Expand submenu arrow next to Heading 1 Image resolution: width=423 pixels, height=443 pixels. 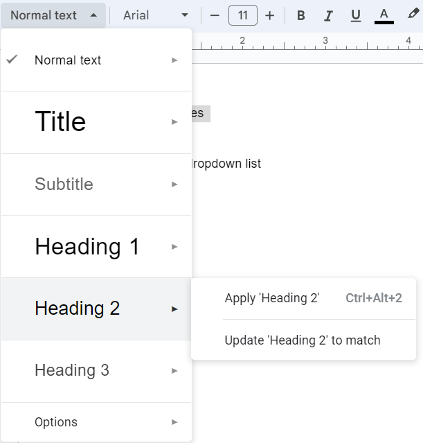click(x=174, y=247)
